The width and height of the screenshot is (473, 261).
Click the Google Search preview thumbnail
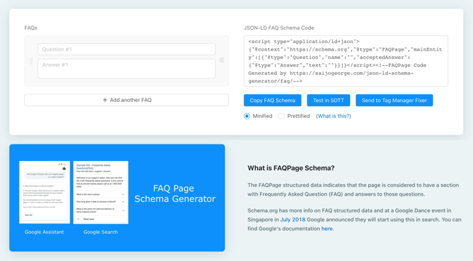pyautogui.click(x=100, y=192)
